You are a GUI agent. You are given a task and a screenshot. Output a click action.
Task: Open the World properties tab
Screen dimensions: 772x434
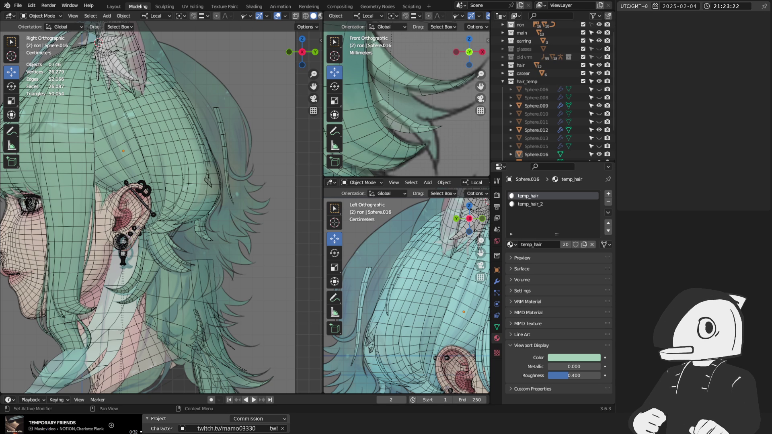pyautogui.click(x=497, y=241)
